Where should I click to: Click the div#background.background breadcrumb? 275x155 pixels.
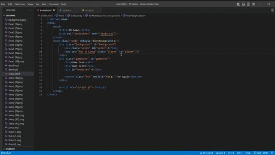tap(104, 15)
